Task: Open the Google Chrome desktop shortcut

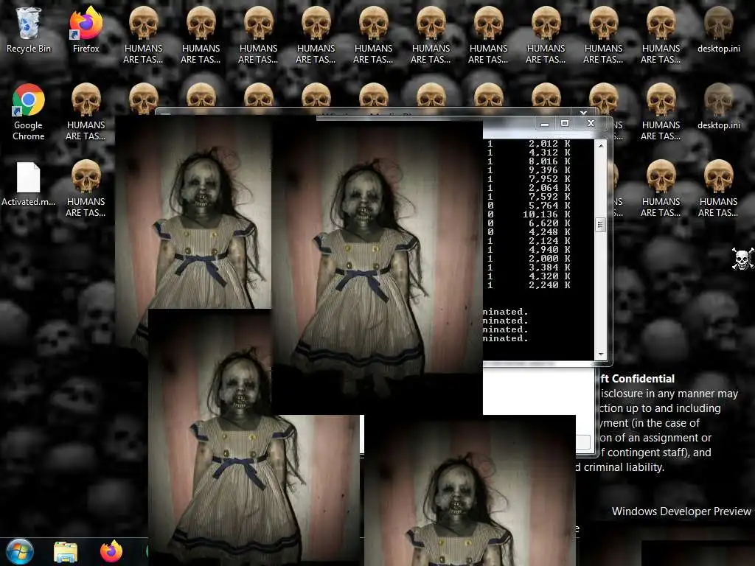Action: click(x=28, y=112)
